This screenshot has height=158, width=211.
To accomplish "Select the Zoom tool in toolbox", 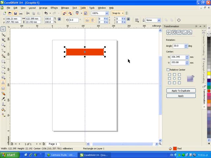I will coord(3,45).
